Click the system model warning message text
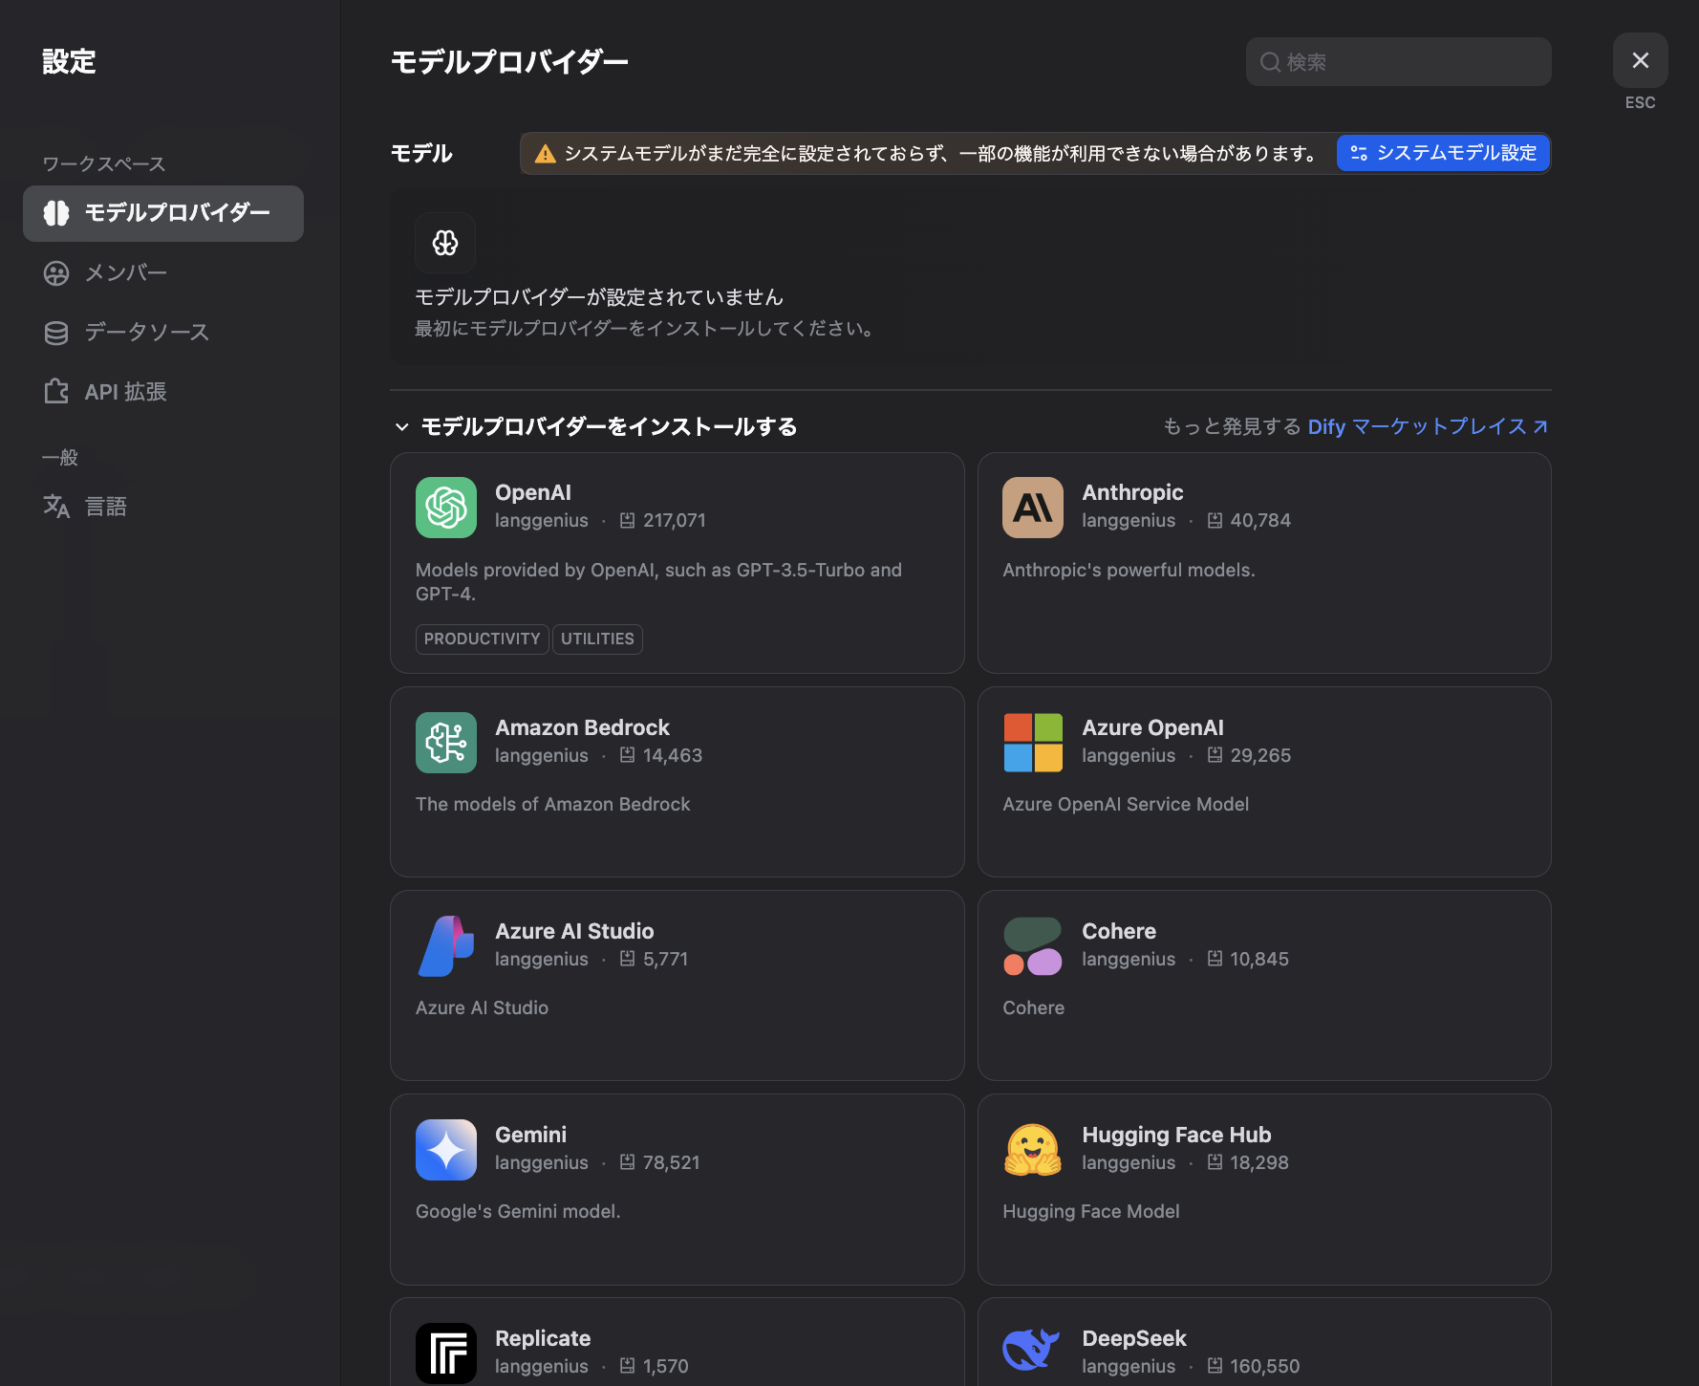The image size is (1699, 1386). 942,154
